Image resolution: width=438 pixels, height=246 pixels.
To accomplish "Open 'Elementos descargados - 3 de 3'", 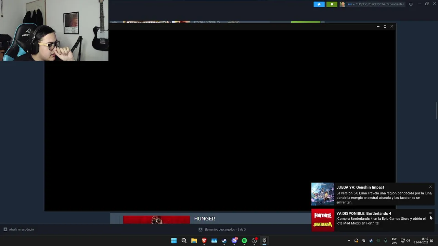I will [225, 230].
